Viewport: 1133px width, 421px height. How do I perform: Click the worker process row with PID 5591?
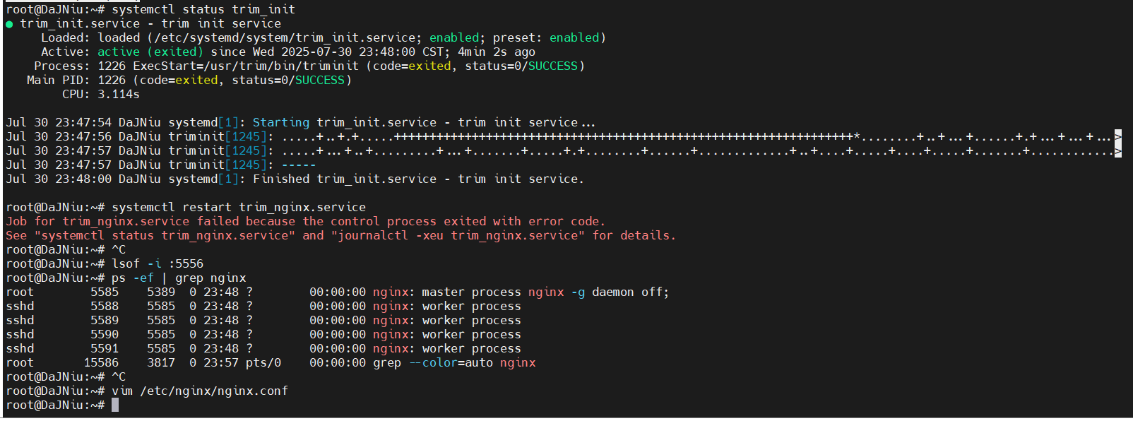tap(263, 348)
